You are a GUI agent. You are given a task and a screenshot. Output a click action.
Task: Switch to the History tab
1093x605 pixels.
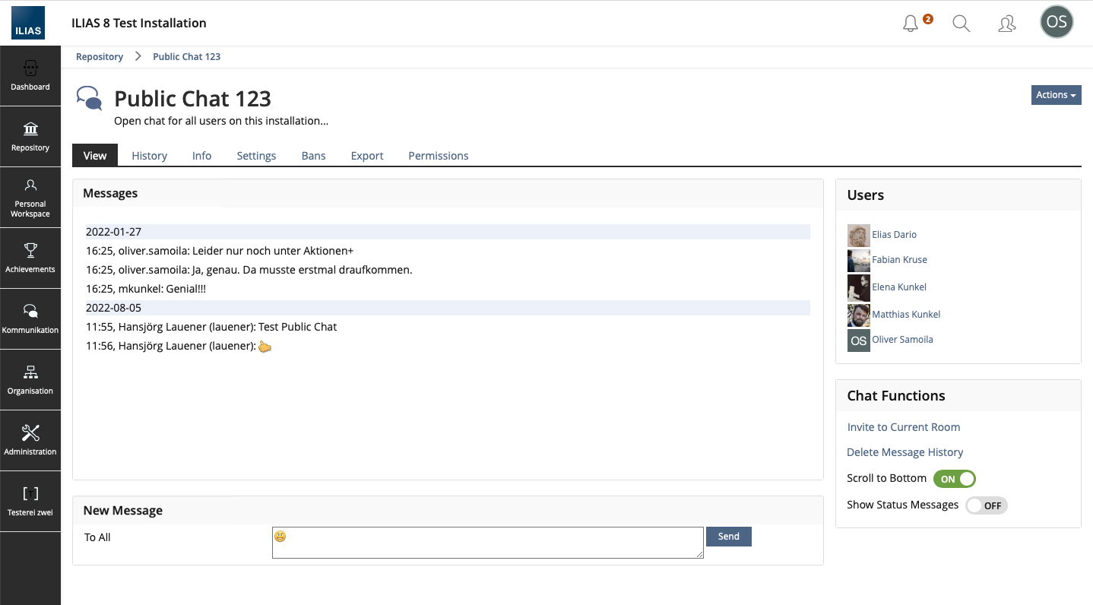tap(149, 156)
